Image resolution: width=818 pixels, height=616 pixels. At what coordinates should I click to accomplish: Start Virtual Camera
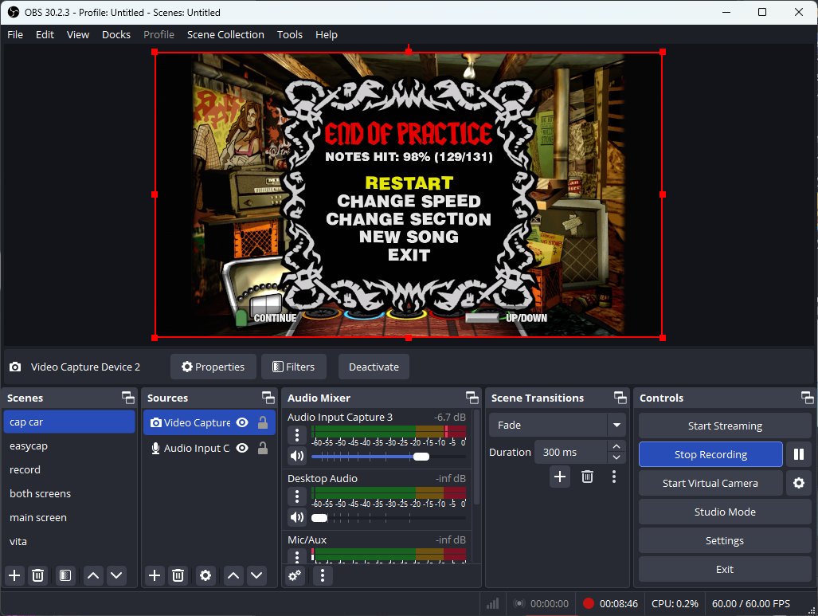[x=710, y=483]
